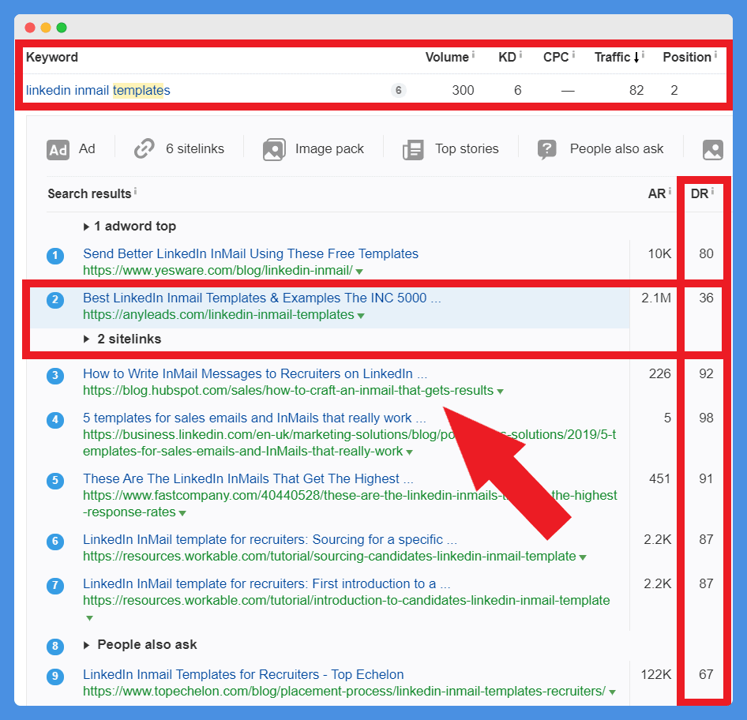
Task: Click the Traffic info icon
Action: pos(643,54)
